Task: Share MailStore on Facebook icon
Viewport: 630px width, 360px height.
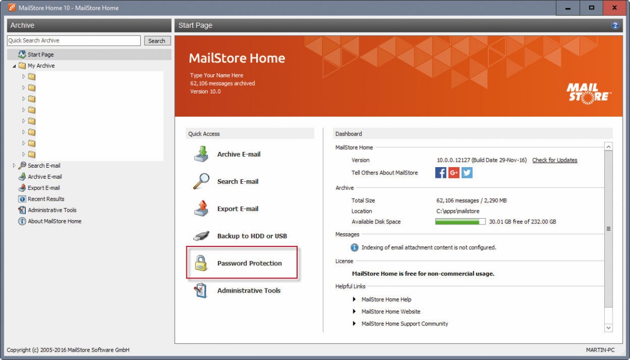Action: click(441, 172)
